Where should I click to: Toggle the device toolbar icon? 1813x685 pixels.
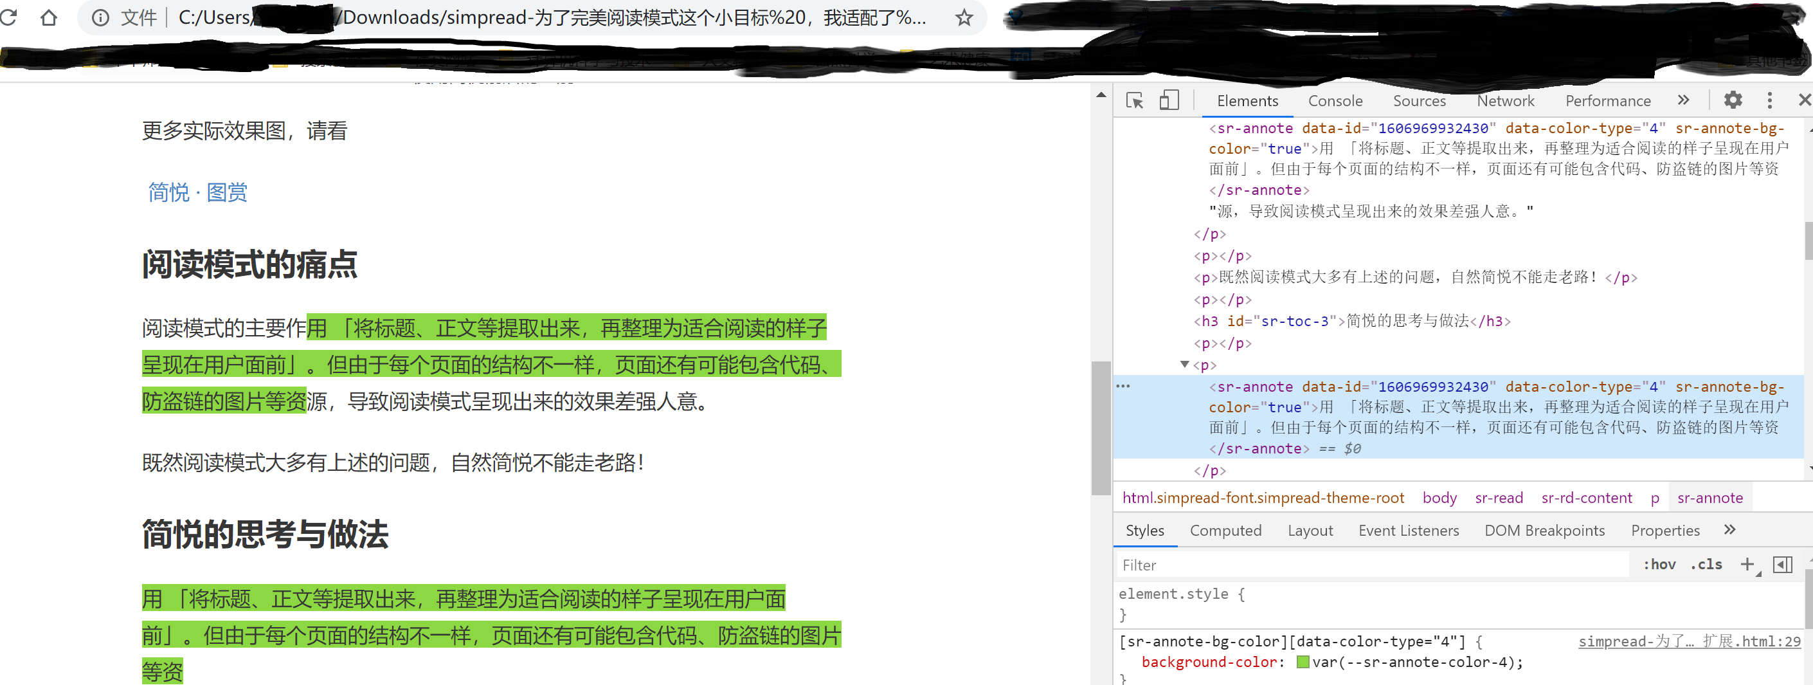point(1169,101)
